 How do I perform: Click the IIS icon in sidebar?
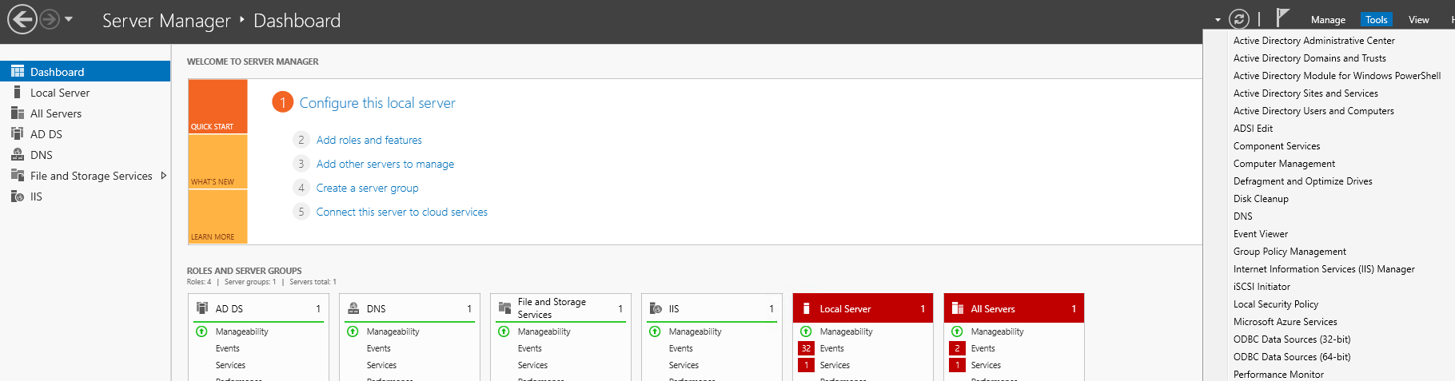(18, 196)
